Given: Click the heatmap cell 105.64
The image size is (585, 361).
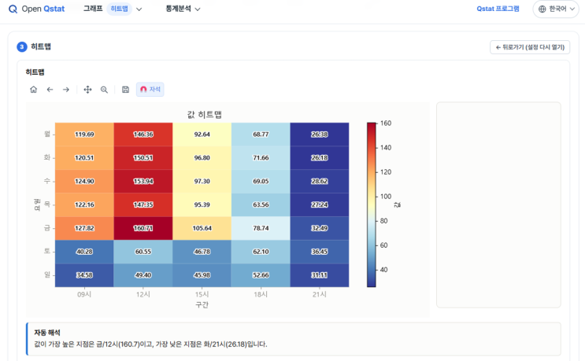Looking at the screenshot, I should click(x=202, y=228).
